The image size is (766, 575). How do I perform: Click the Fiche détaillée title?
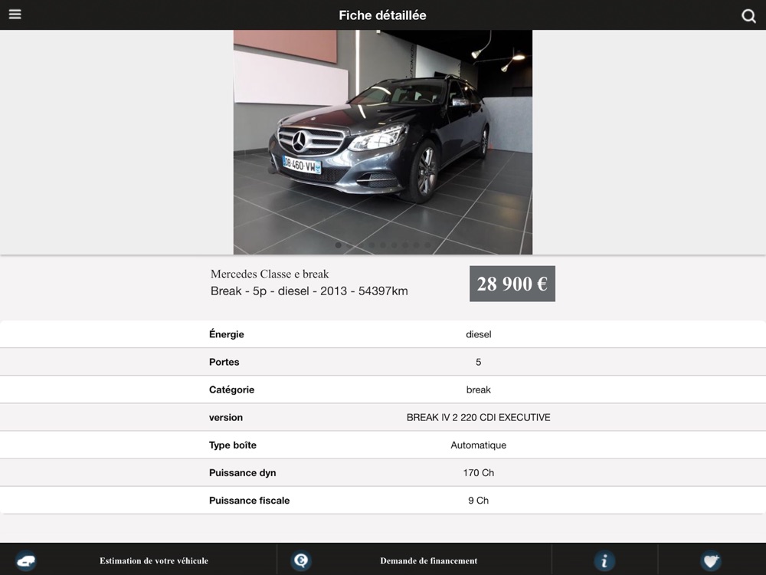point(382,15)
